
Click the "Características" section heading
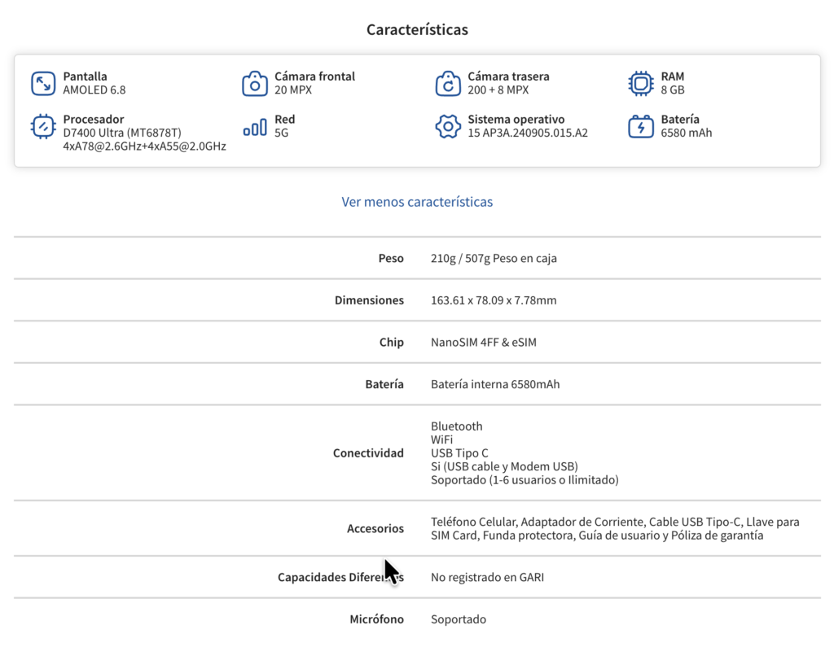(417, 30)
